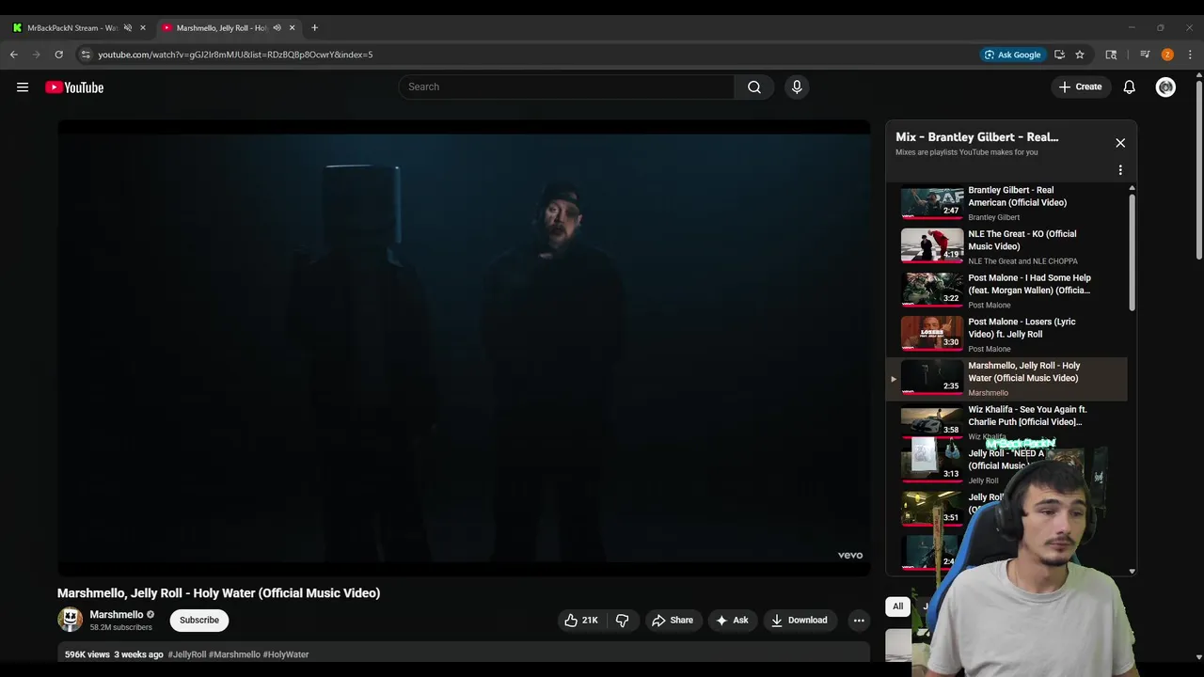Unmute the MrBackPackN Stream tab
This screenshot has height=677, width=1204.
pos(128,27)
